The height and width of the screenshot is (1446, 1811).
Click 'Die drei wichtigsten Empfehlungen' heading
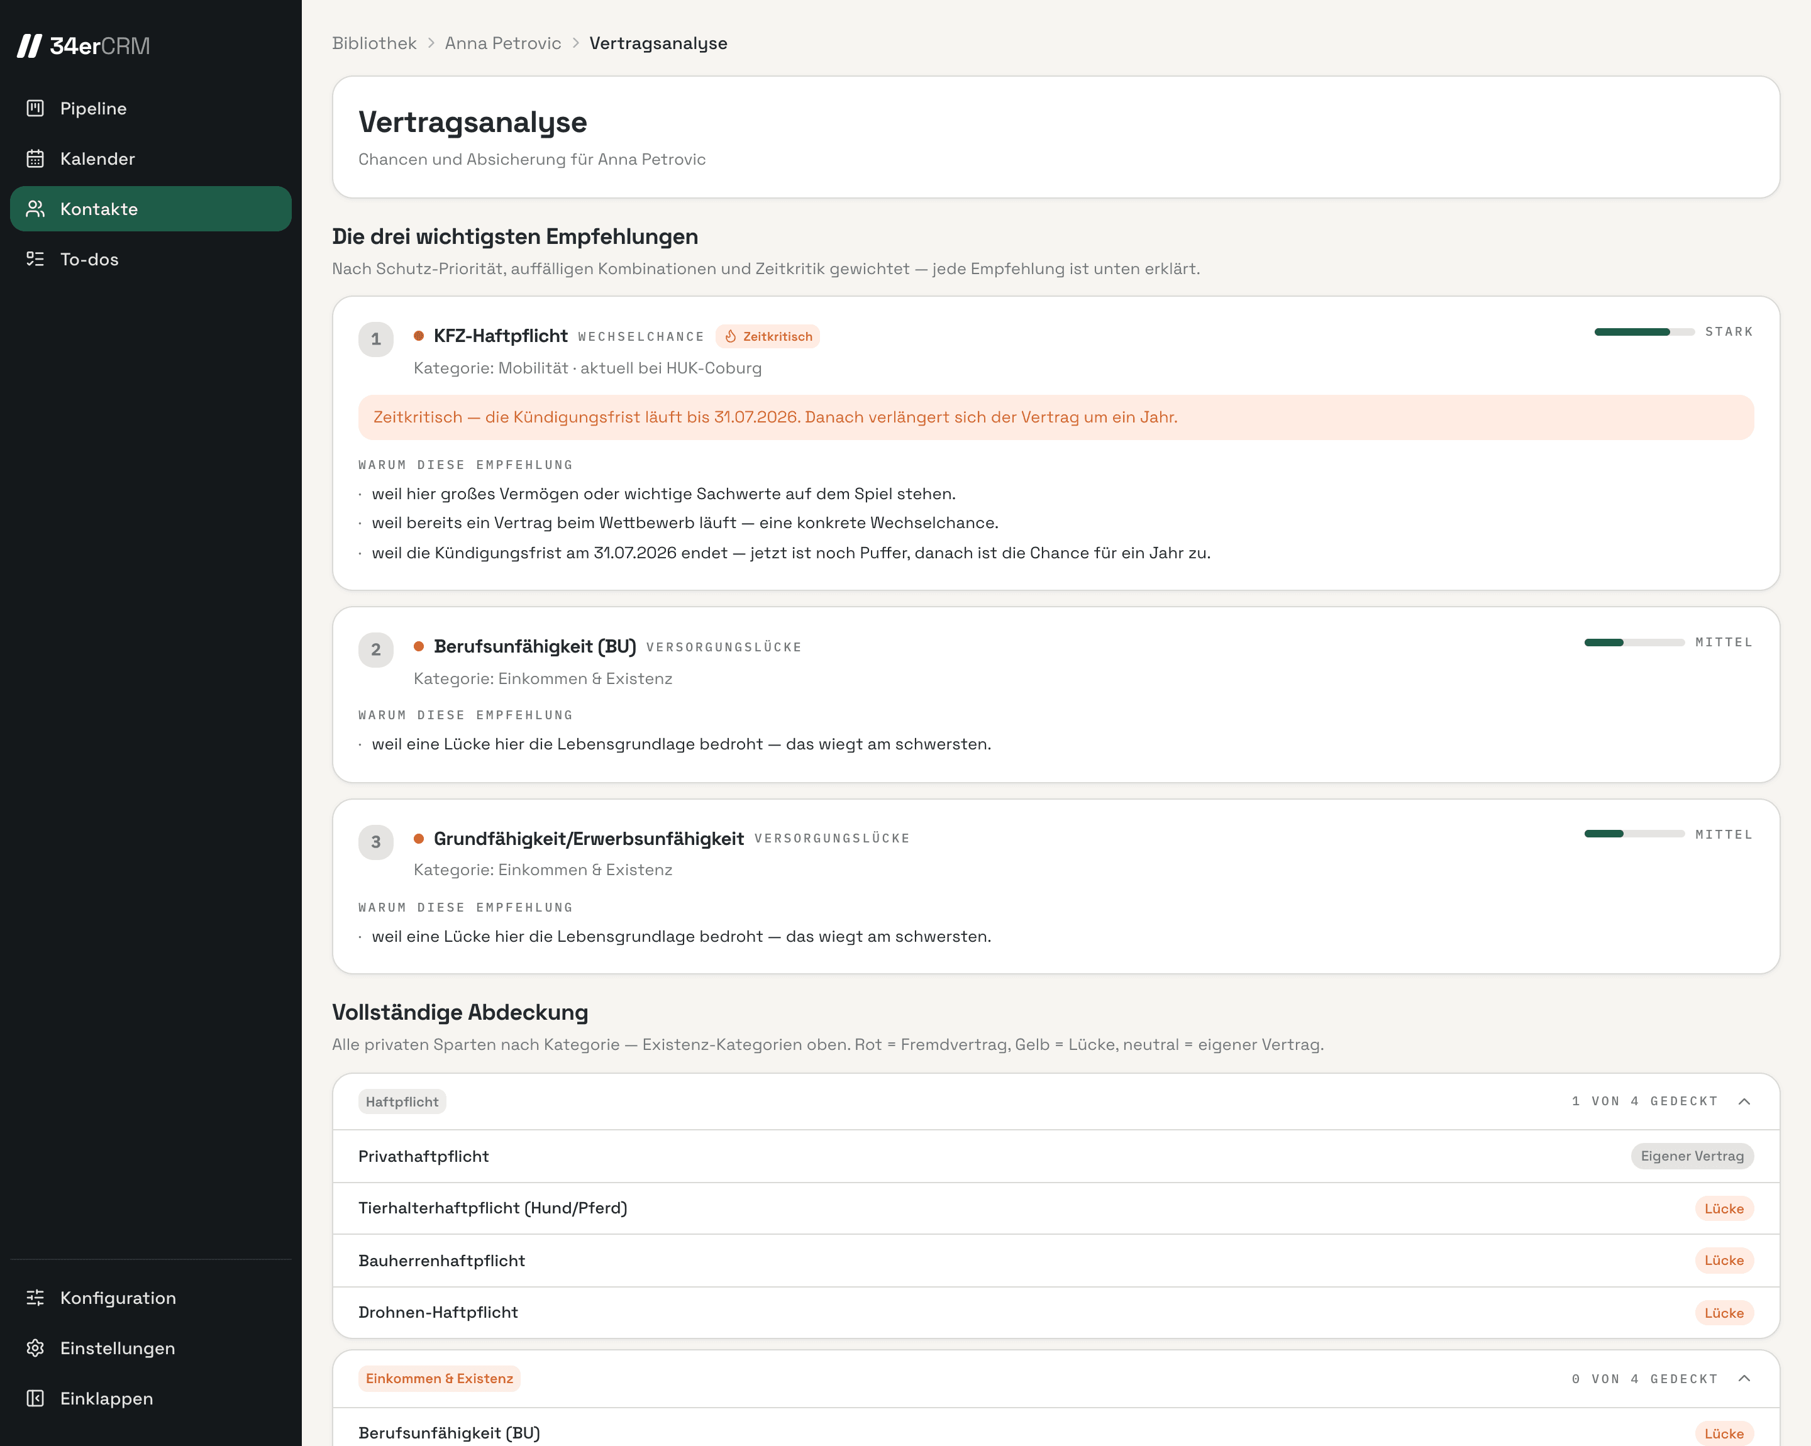coord(515,237)
